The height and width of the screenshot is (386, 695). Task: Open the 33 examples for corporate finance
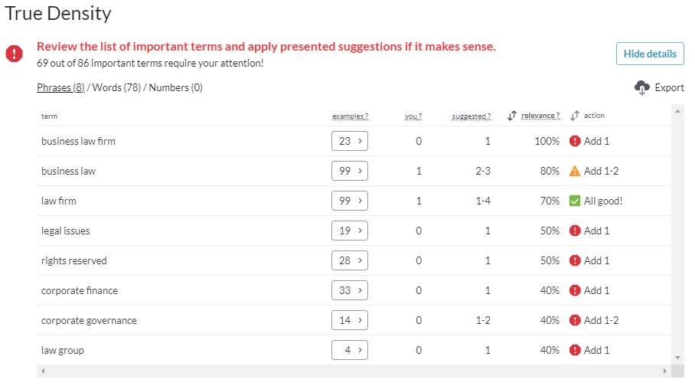(350, 290)
